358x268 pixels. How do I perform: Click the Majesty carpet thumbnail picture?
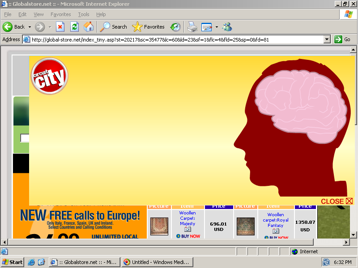pos(159,226)
